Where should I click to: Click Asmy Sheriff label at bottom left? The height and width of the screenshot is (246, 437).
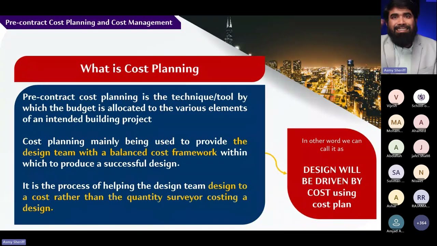tap(14, 242)
